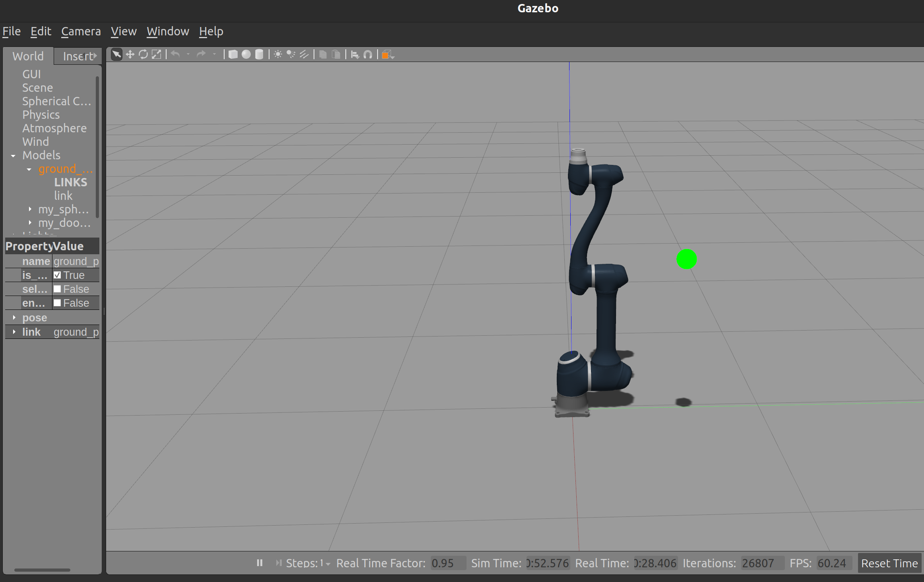Viewport: 924px width, 582px height.
Task: Insert a cylinder shape
Action: coord(259,54)
